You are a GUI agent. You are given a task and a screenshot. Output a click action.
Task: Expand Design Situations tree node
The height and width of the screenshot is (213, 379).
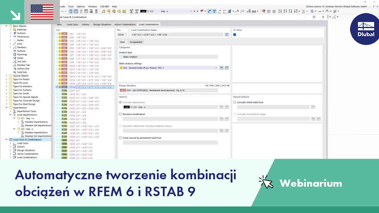[10, 150]
